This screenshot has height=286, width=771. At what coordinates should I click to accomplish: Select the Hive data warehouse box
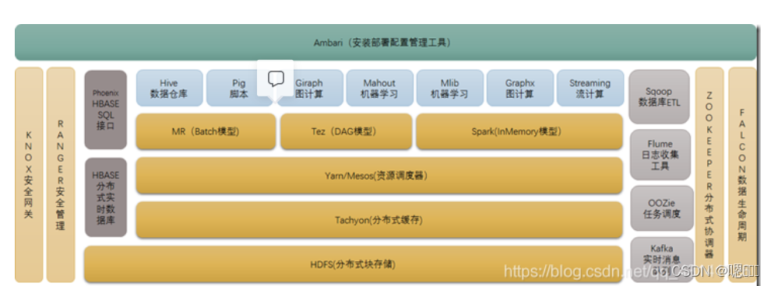pyautogui.click(x=169, y=88)
